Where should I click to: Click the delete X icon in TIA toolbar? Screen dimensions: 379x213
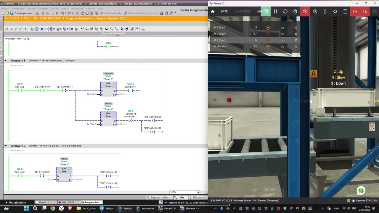(x=57, y=13)
